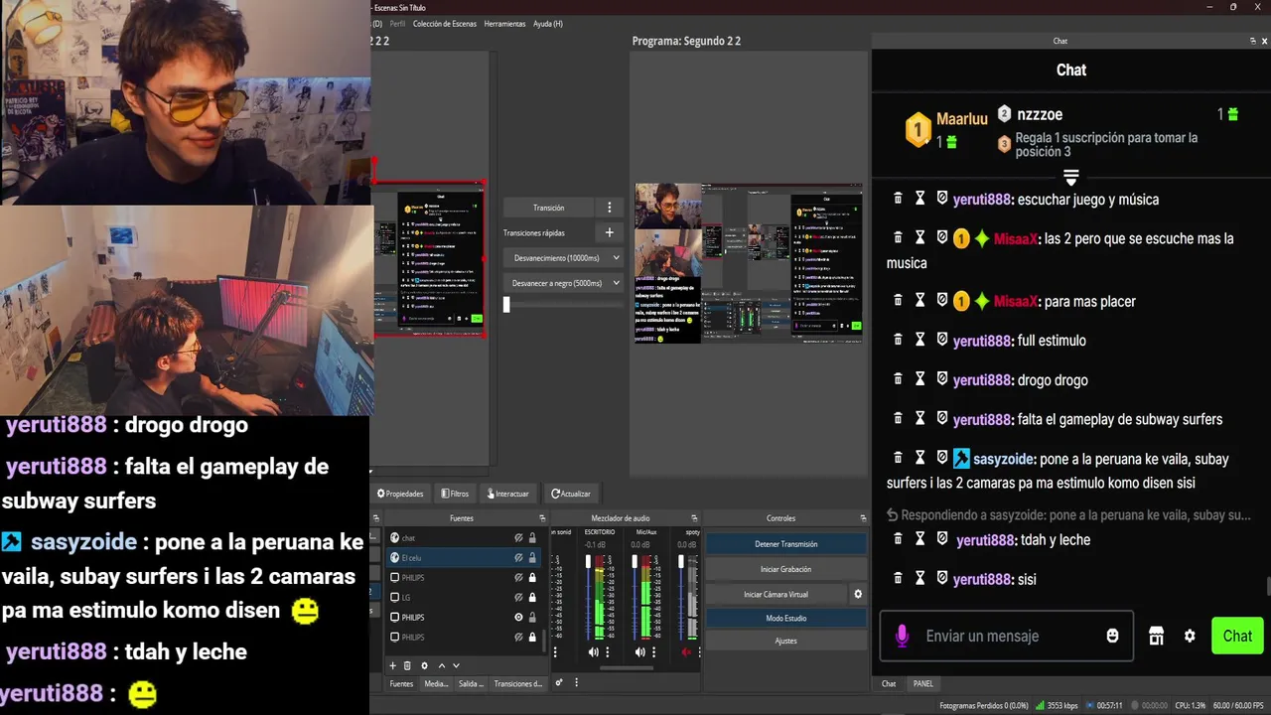
Task: Toggle visibility of the LG source
Action: click(518, 597)
